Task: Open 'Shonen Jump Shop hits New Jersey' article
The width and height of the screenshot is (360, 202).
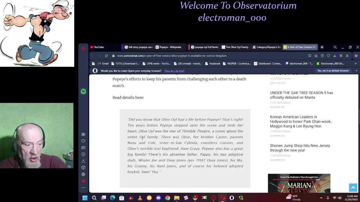Action: point(300,148)
